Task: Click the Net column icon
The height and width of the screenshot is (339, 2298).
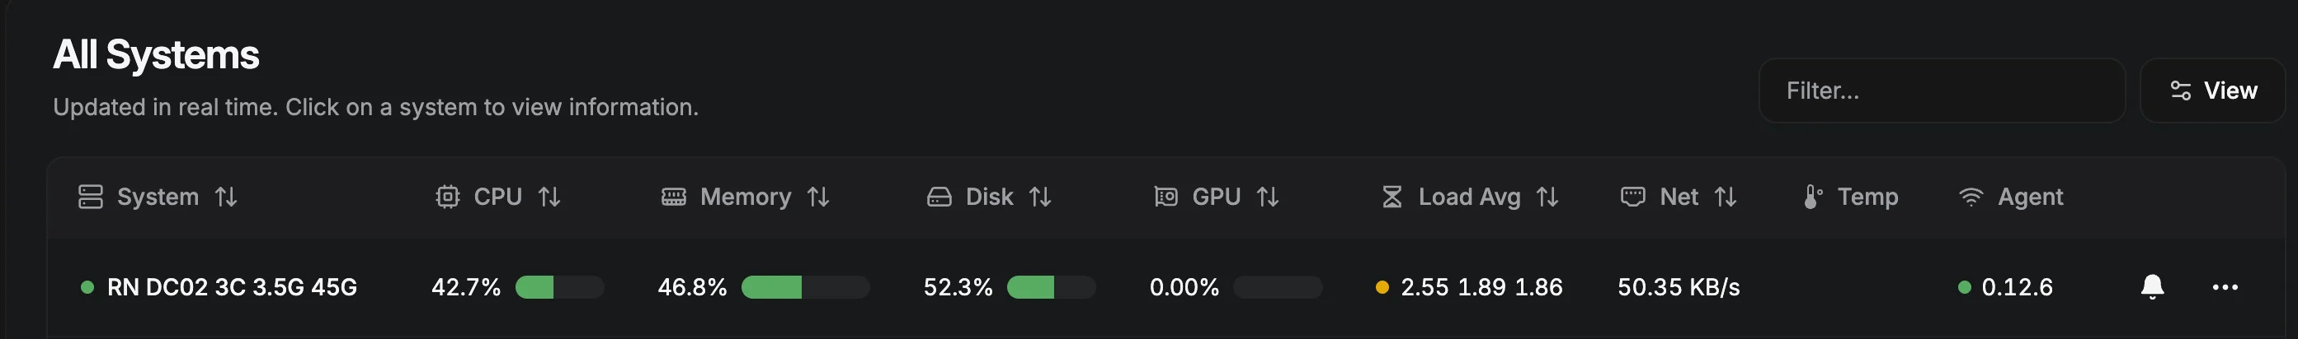Action: (x=1632, y=197)
